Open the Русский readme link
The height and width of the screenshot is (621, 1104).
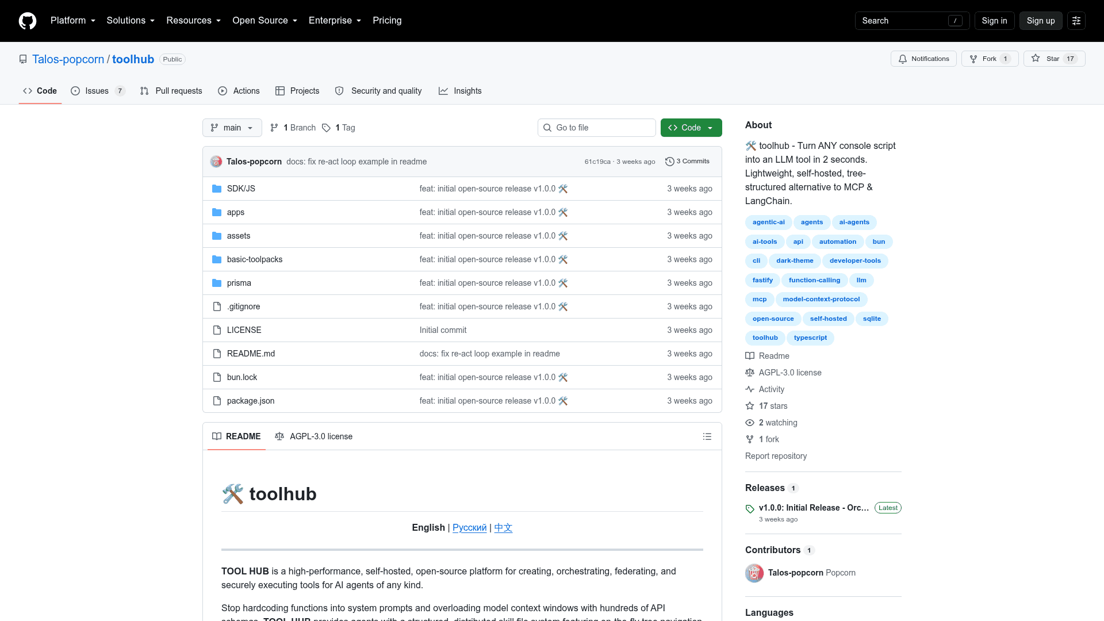pyautogui.click(x=469, y=528)
